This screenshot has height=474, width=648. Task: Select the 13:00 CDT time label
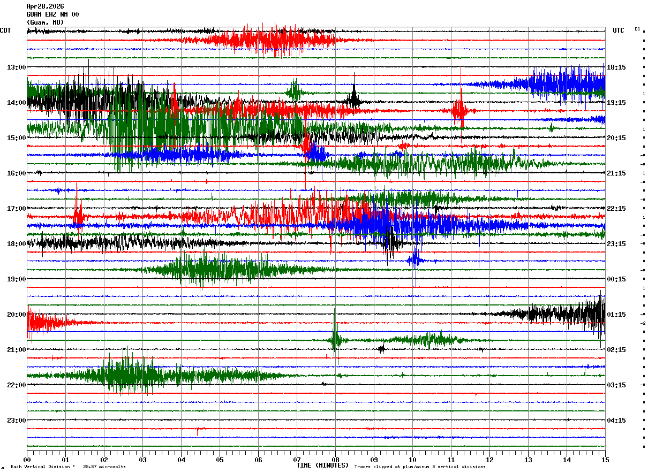pyautogui.click(x=17, y=67)
